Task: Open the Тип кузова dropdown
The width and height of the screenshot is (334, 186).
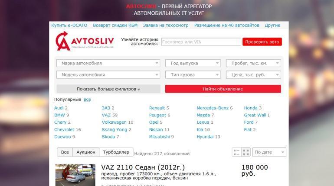Action: click(x=193, y=75)
